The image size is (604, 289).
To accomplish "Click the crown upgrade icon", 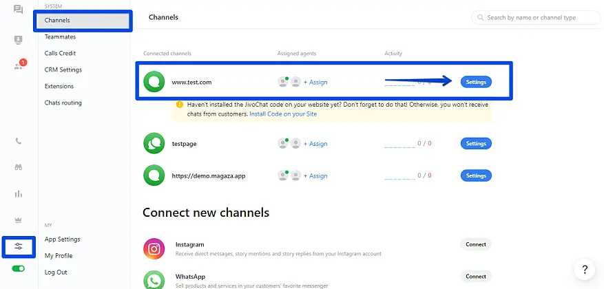I will (x=19, y=220).
